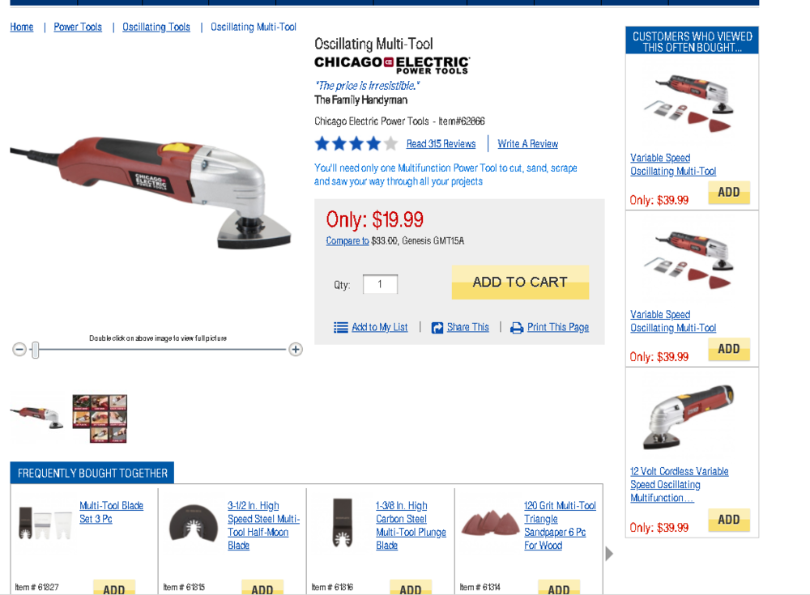This screenshot has width=810, height=595.
Task: Click the quantity input field
Action: pyautogui.click(x=380, y=284)
